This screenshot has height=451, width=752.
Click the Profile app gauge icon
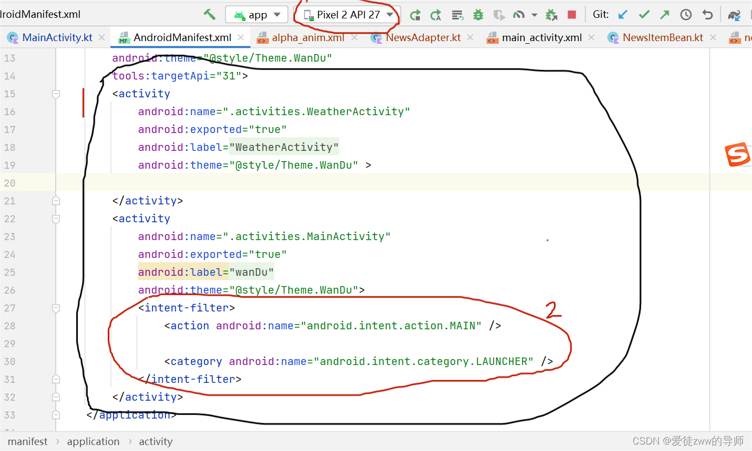[519, 15]
